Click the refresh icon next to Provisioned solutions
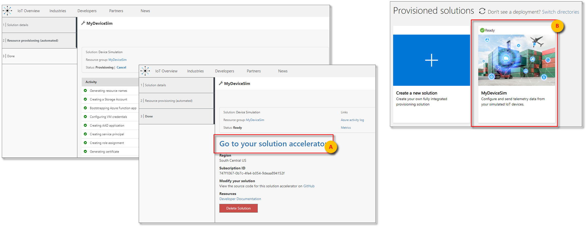The image size is (587, 227). pyautogui.click(x=482, y=11)
